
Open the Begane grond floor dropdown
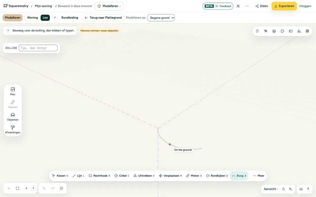161,18
